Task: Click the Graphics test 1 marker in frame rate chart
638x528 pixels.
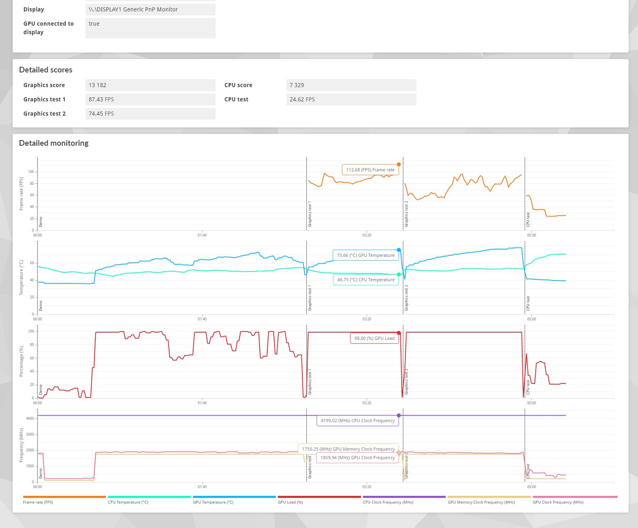Action: (x=310, y=214)
